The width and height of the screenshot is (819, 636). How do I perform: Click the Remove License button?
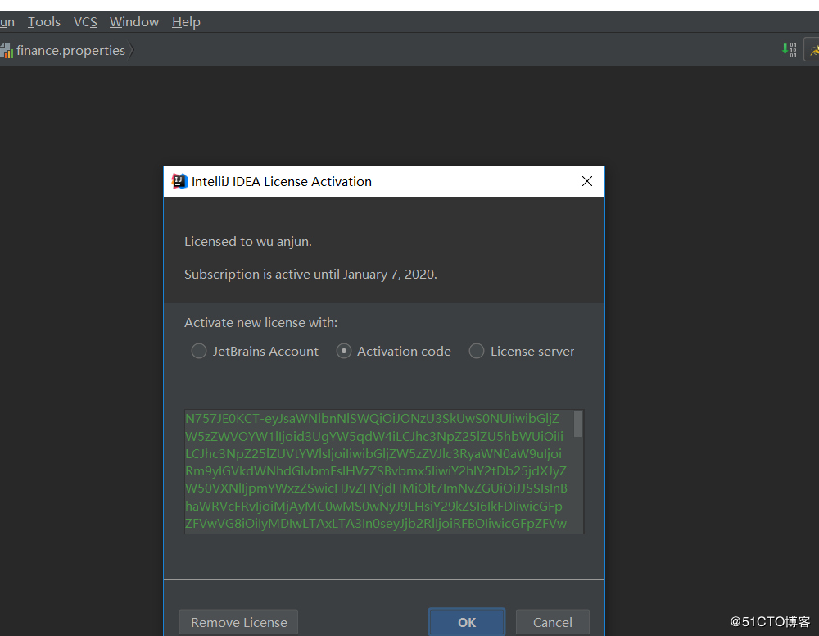tap(238, 622)
